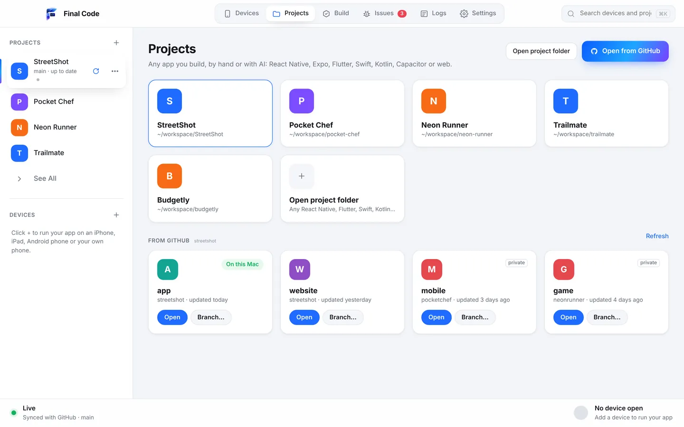Click the Synced with GitHub · main status
Image resolution: width=684 pixels, height=427 pixels.
tap(58, 418)
